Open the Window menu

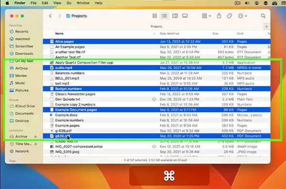83,3
